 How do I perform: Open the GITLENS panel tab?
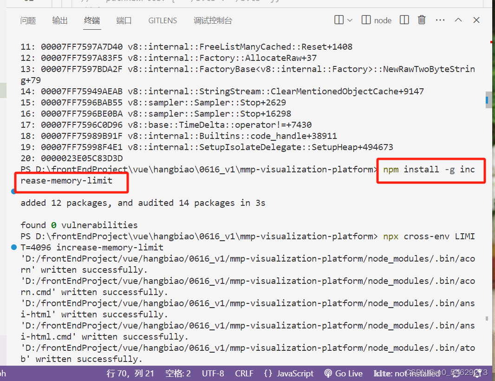163,20
